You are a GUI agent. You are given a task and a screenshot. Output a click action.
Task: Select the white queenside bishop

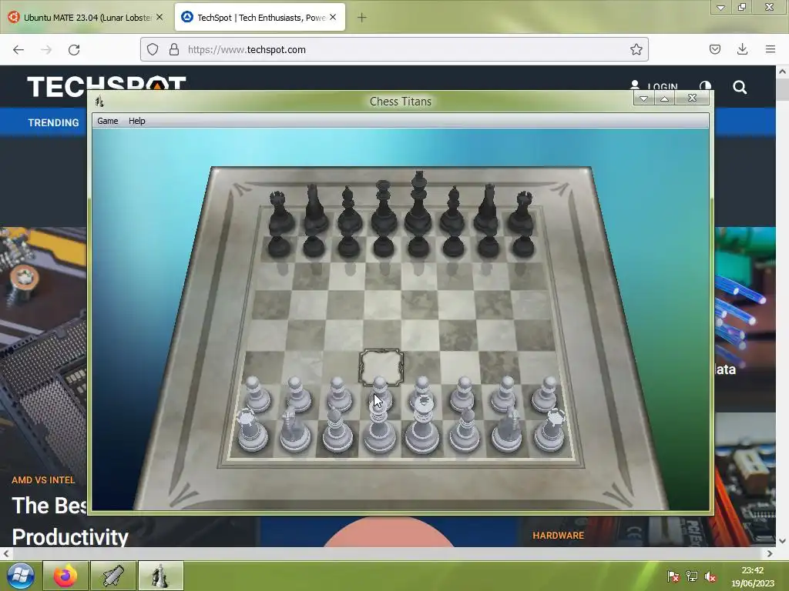point(337,429)
